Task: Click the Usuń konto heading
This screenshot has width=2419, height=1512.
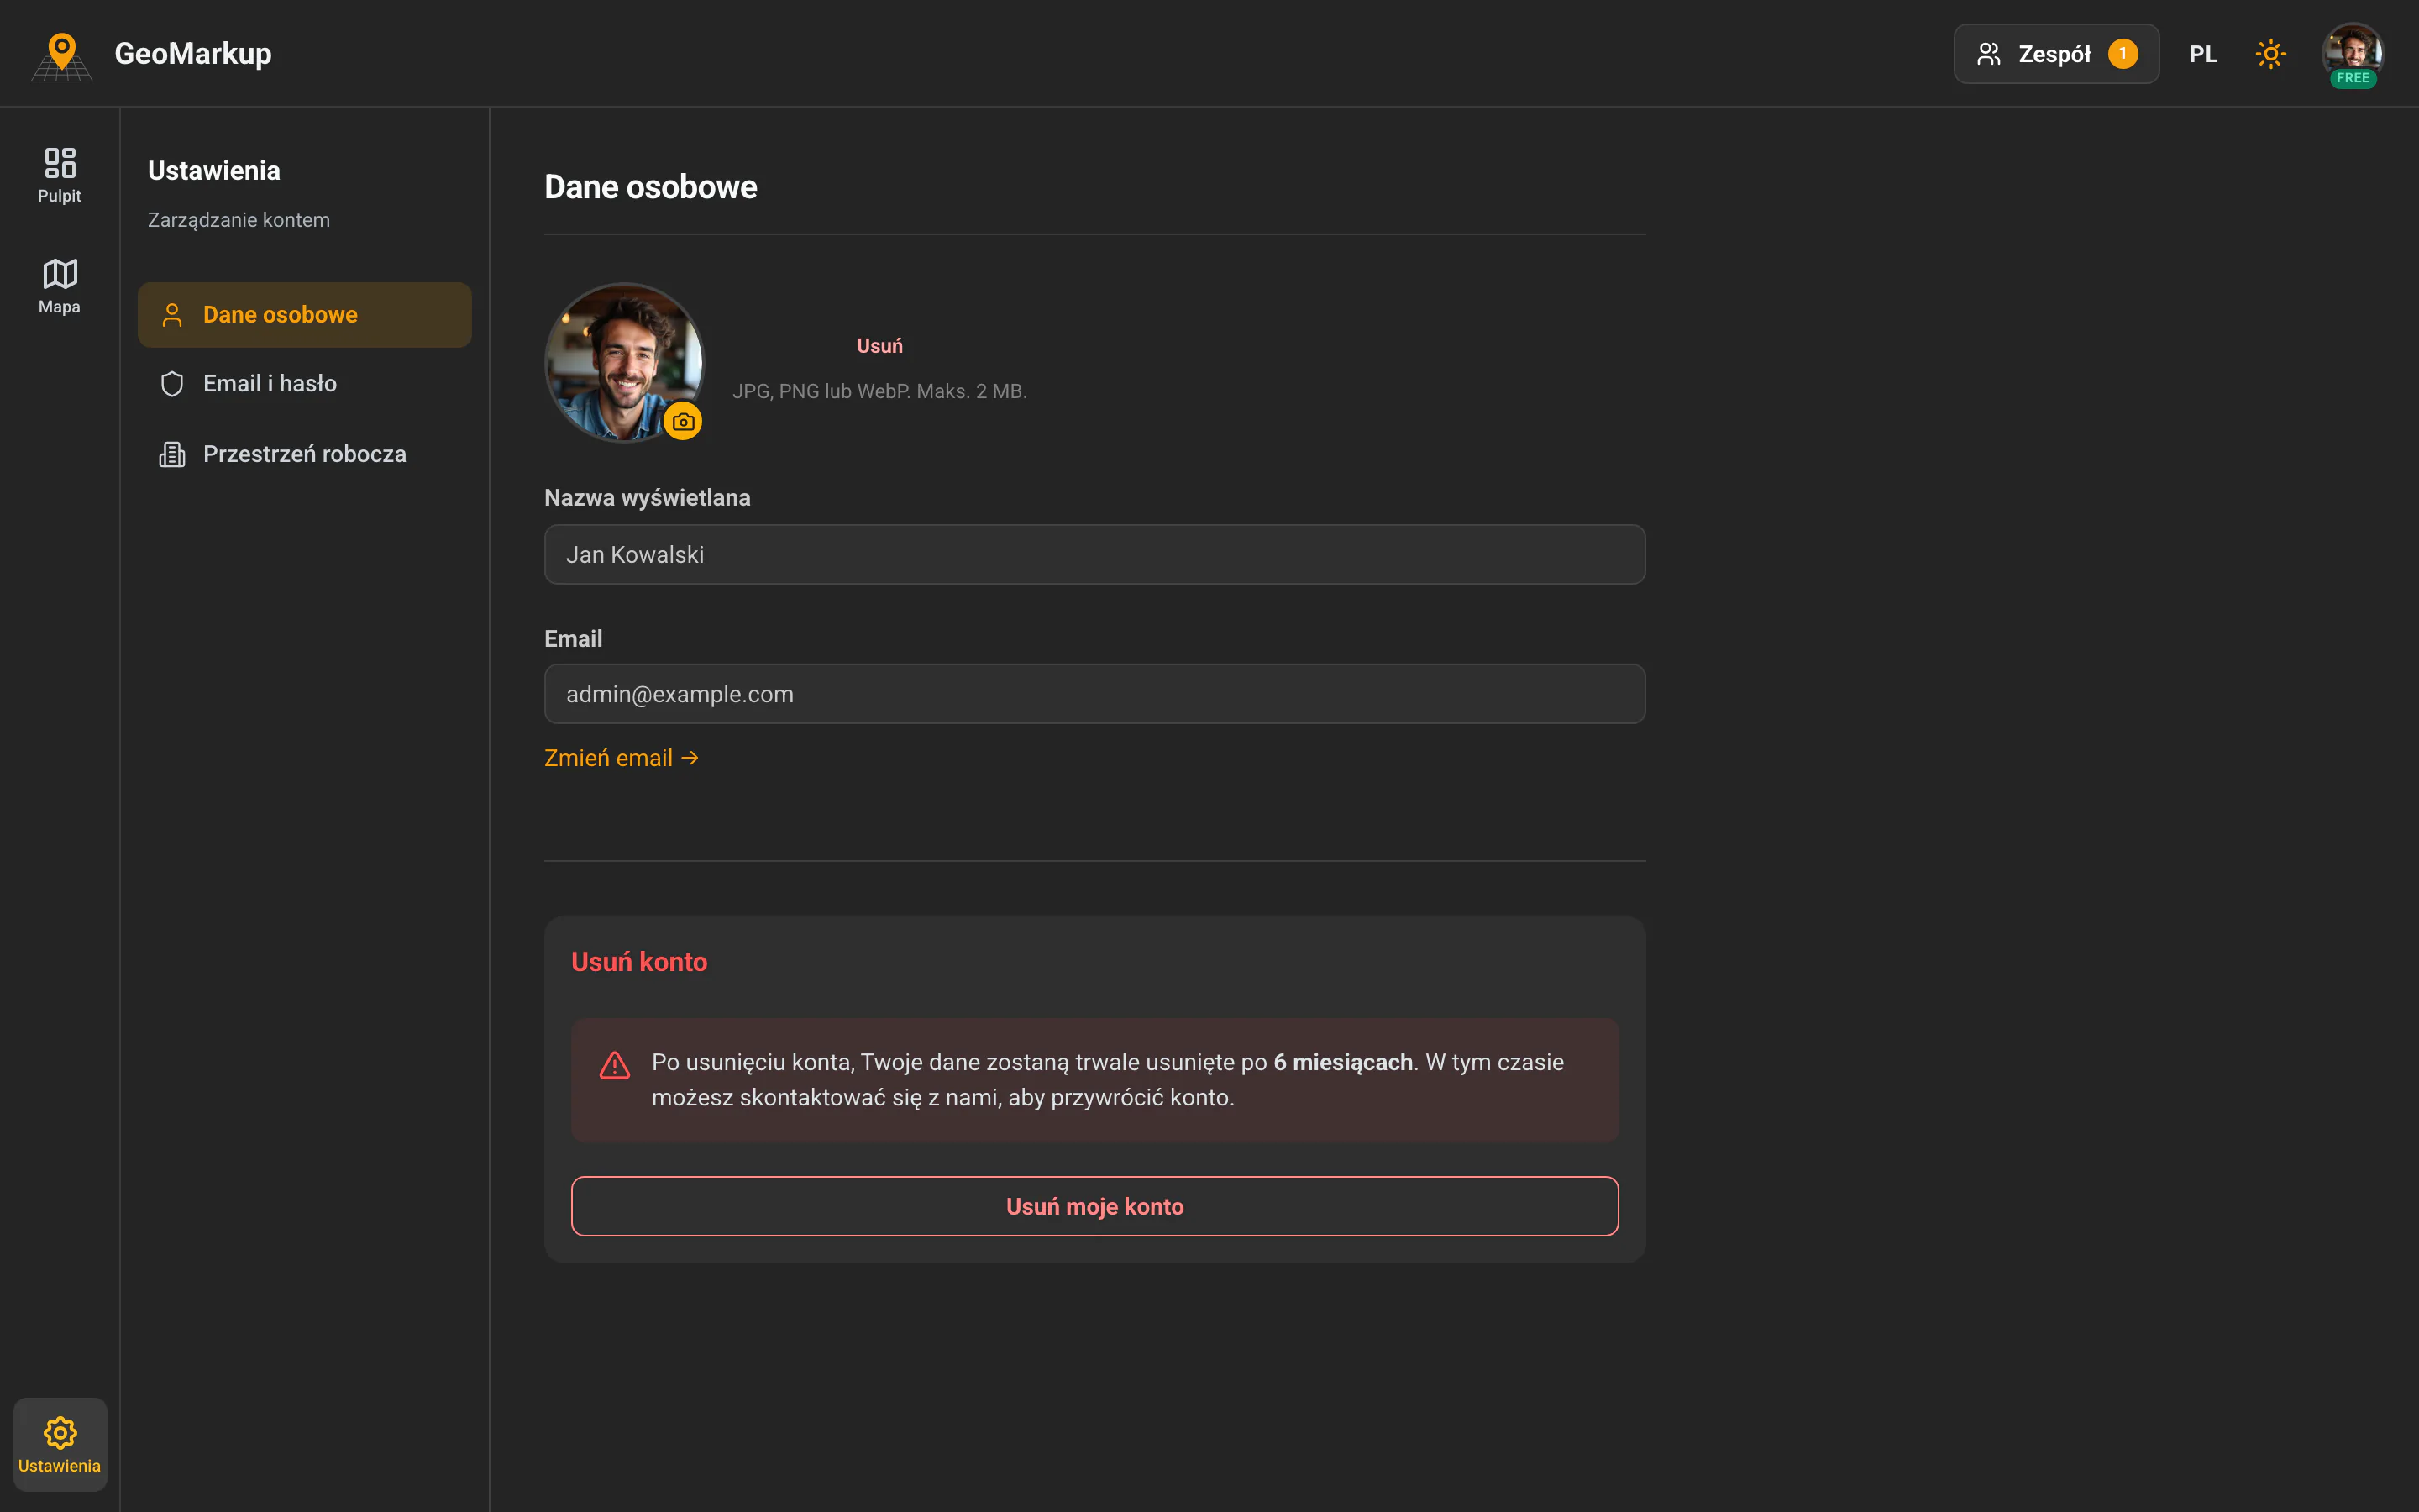Action: click(x=640, y=962)
